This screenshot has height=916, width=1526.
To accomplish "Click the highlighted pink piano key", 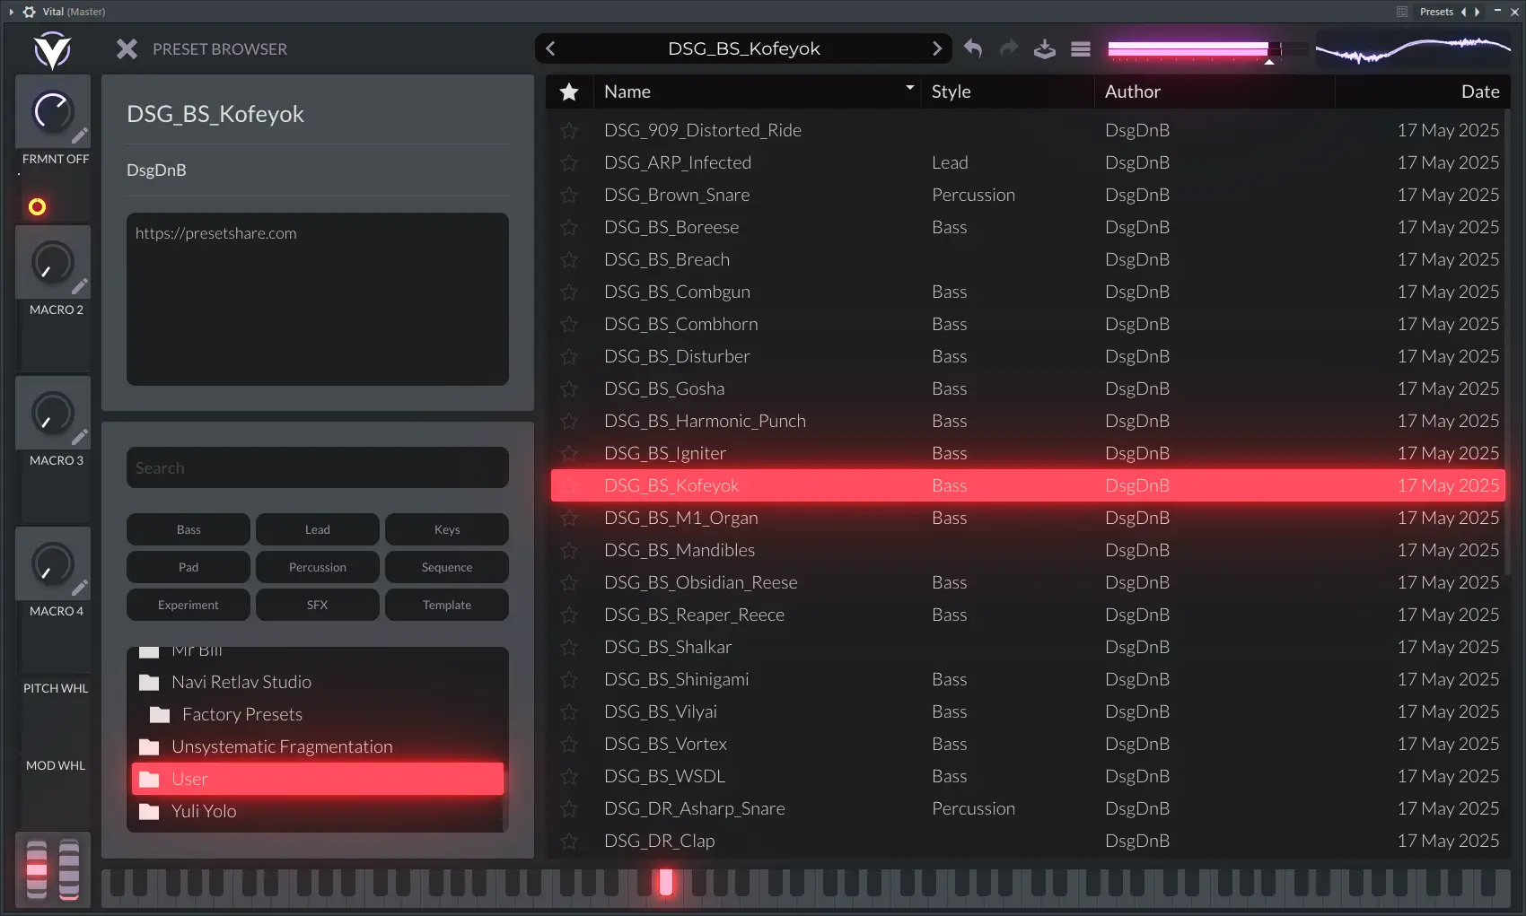I will [x=666, y=882].
